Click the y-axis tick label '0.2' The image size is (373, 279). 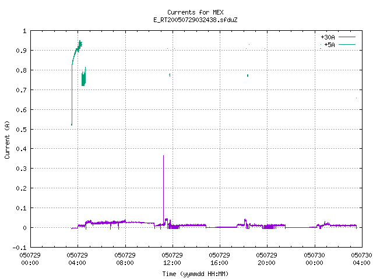tap(21, 188)
